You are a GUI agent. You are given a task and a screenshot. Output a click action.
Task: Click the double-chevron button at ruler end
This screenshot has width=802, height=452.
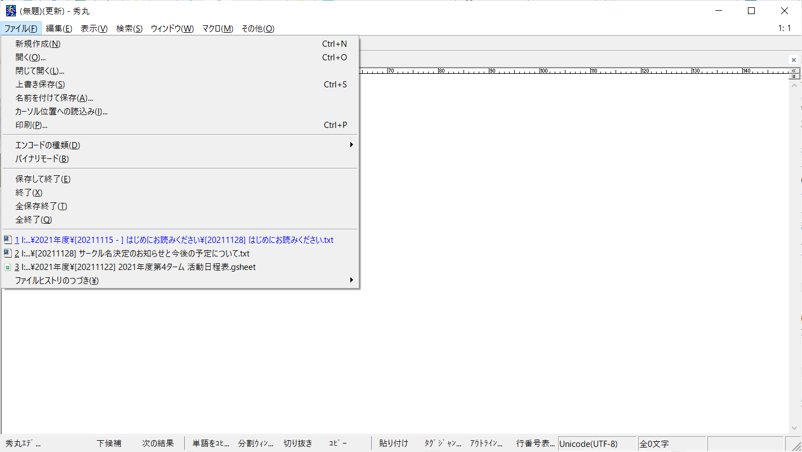[x=794, y=71]
